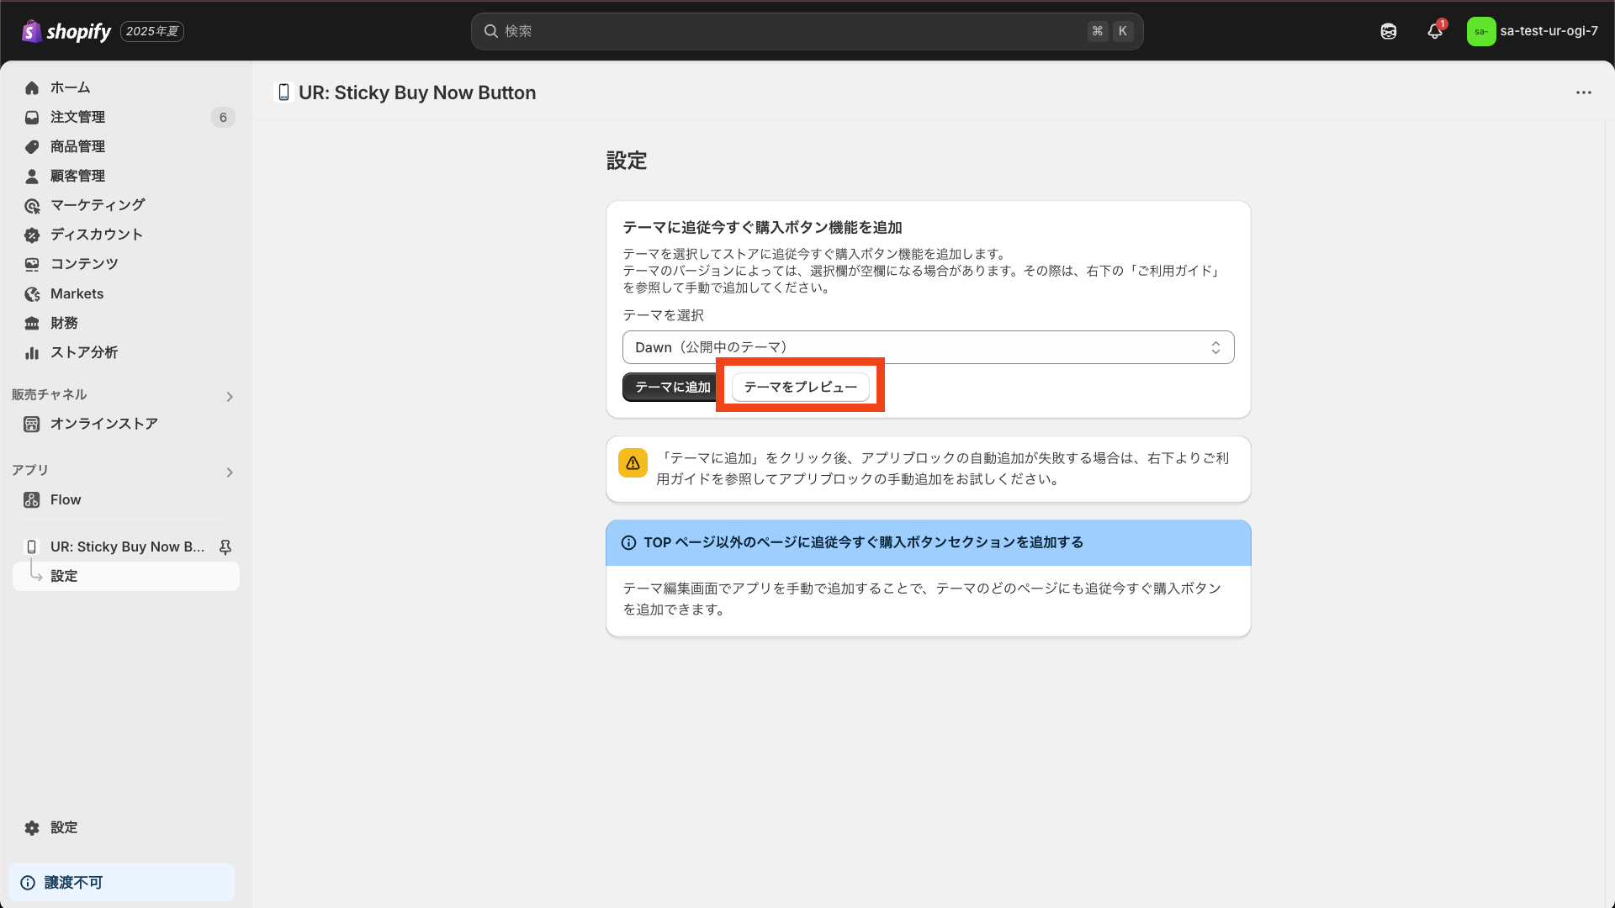Image resolution: width=1615 pixels, height=908 pixels.
Task: Open the Dawn theme selection dropdown
Action: click(928, 347)
